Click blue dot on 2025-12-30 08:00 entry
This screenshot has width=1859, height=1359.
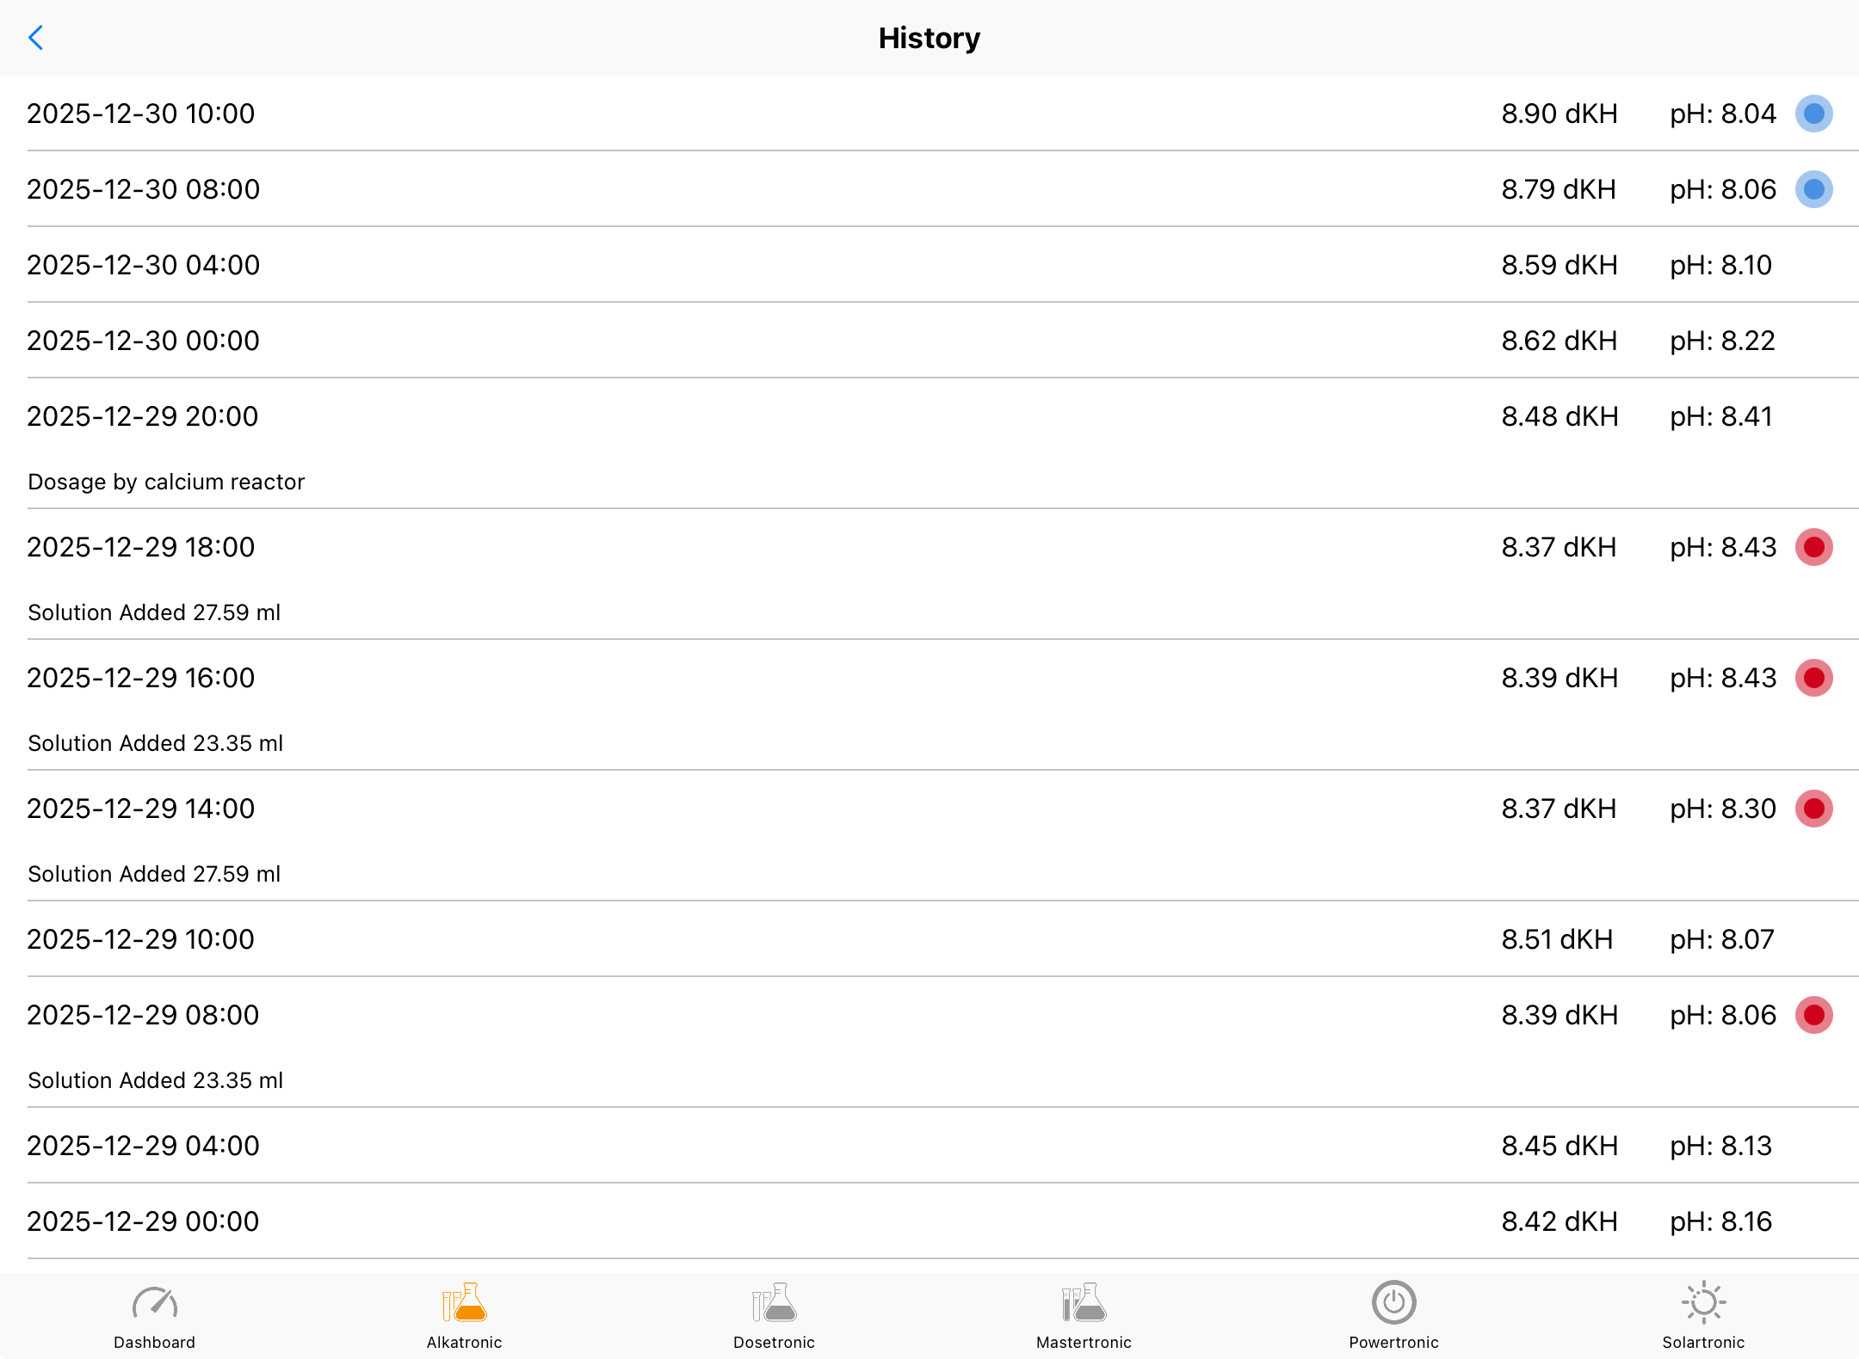pos(1814,189)
